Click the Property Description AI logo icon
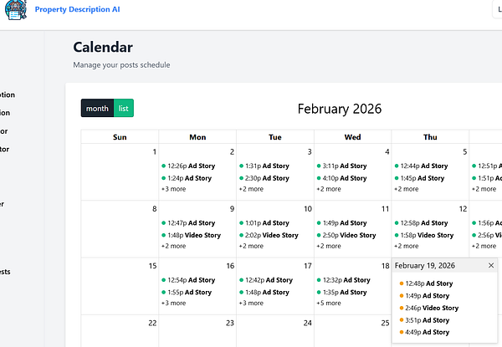502x347 pixels. 14,12
